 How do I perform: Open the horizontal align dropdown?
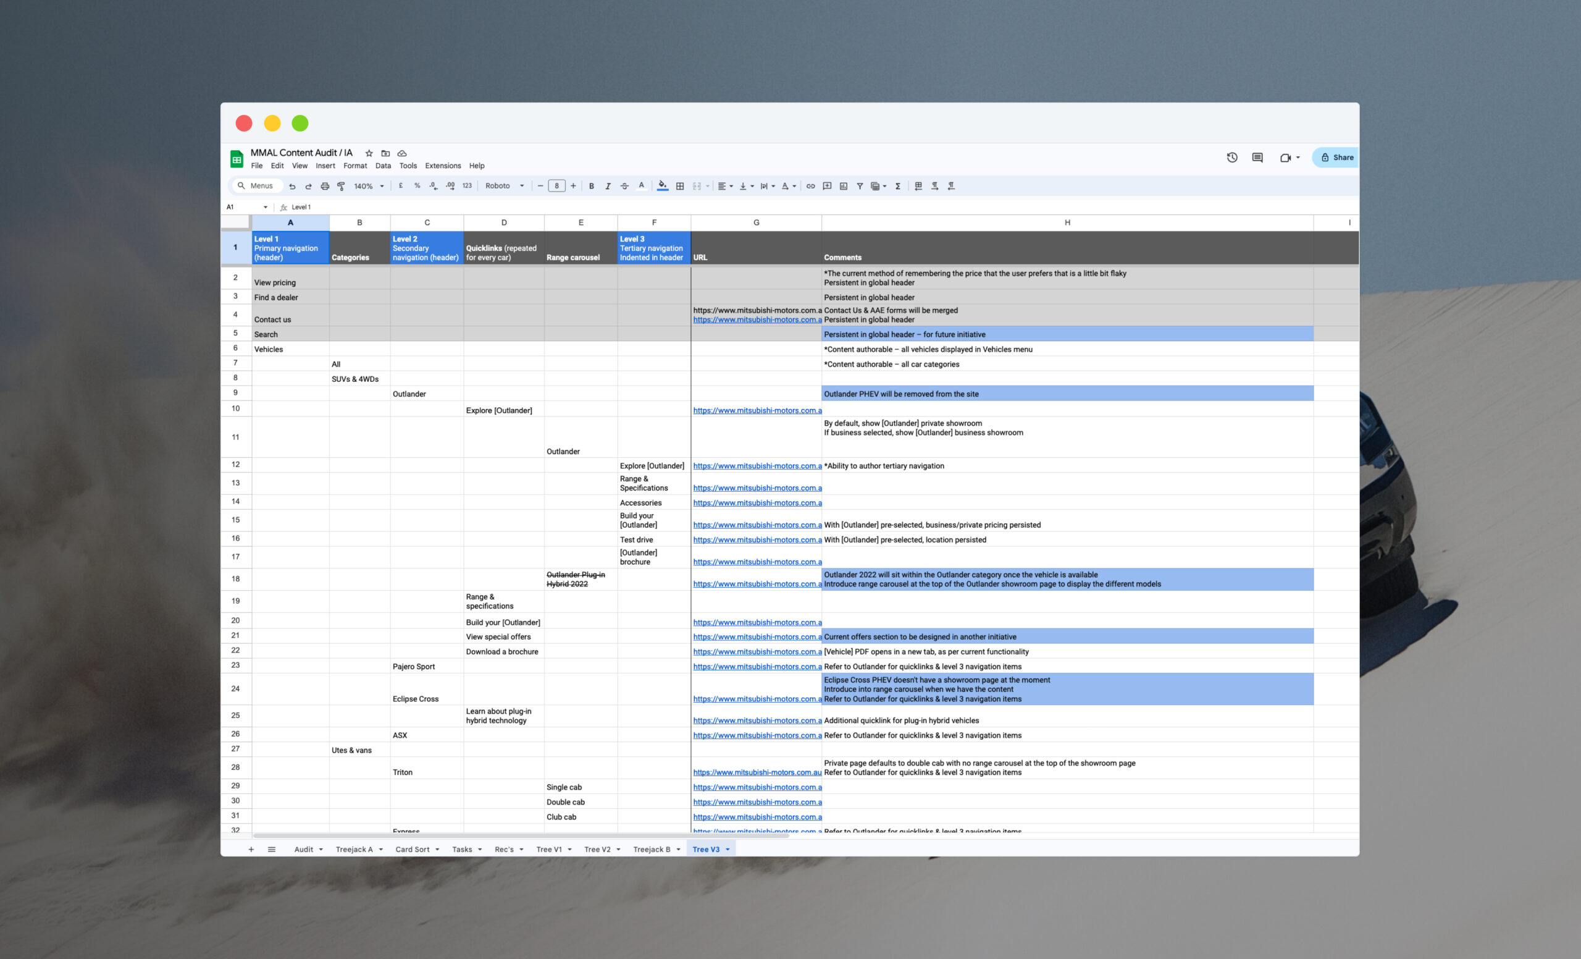[x=725, y=186]
